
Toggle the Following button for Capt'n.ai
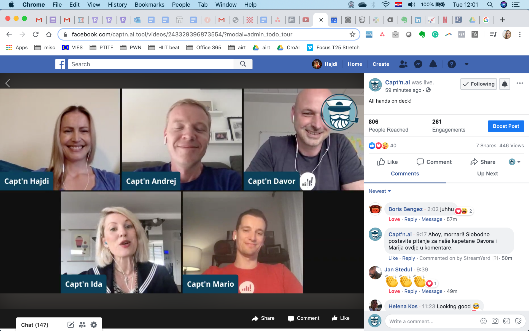(479, 84)
